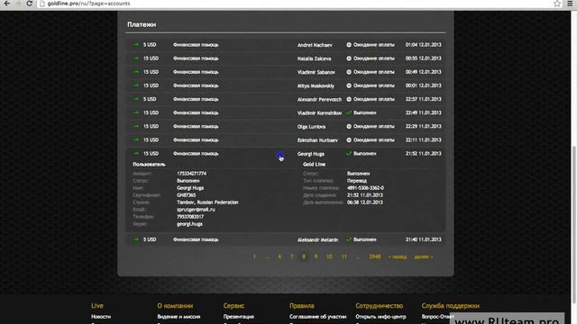This screenshot has width=577, height=324.
Task: Click the green arrow in Mitya Moskovskiy's row
Action: [136, 85]
